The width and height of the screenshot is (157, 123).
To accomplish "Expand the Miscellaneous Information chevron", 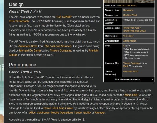I will [x=152, y=79].
